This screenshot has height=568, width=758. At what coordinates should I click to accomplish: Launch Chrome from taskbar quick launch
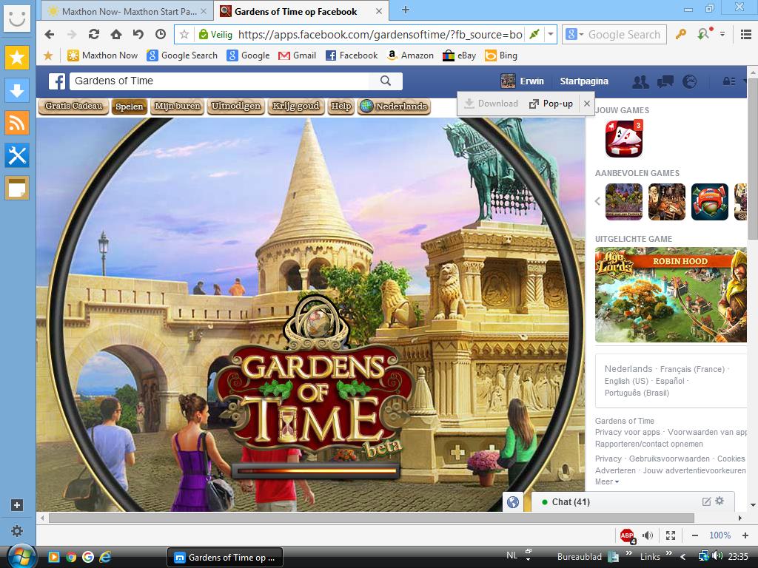click(x=71, y=557)
